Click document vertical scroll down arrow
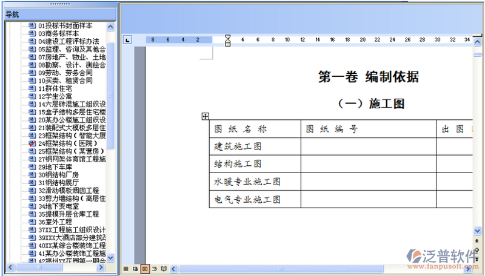The width and height of the screenshot is (485, 276). coord(477,231)
